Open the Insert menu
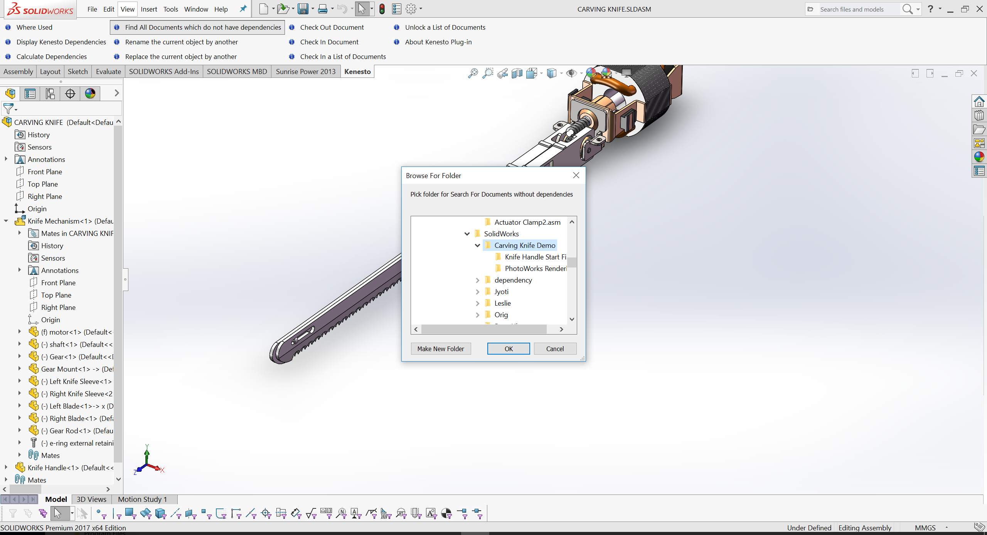The width and height of the screenshot is (987, 535). click(x=149, y=9)
